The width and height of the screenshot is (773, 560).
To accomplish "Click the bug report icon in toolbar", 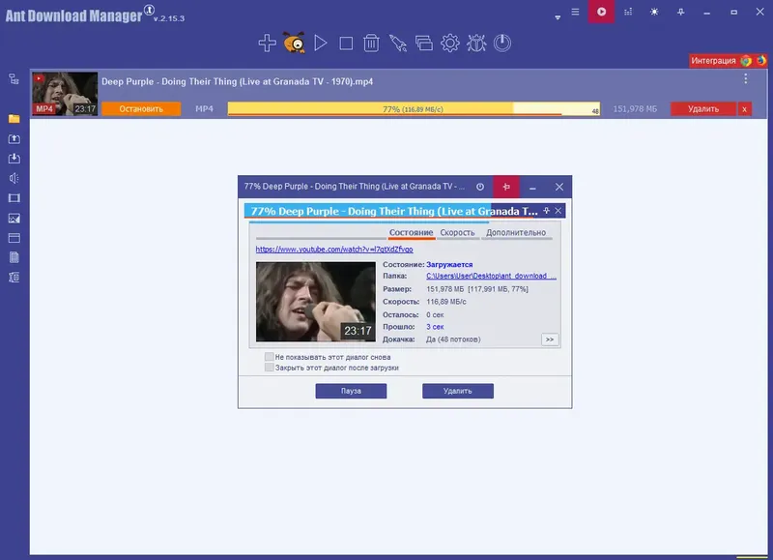I will 476,44.
